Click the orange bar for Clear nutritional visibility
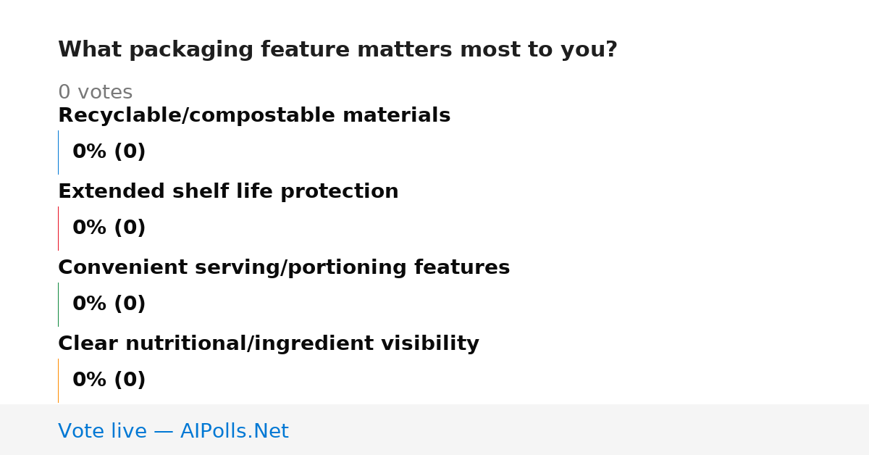869x455 pixels. 58,380
